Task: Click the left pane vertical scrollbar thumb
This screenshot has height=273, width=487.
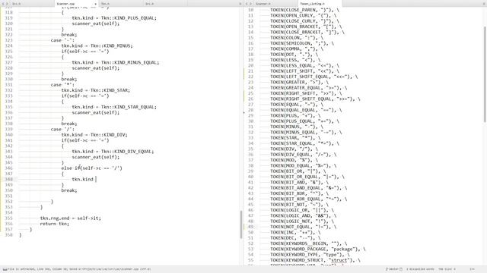Action: tap(241, 224)
